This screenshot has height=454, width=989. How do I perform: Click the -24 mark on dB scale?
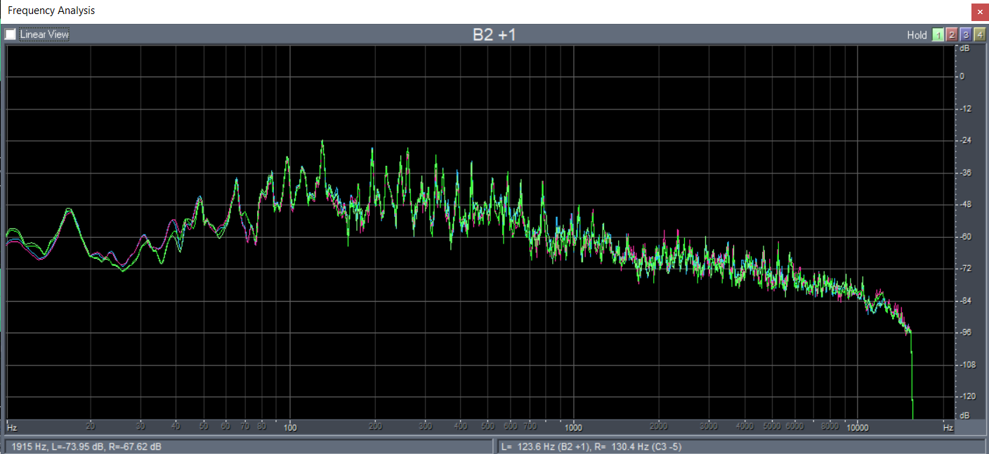point(967,140)
